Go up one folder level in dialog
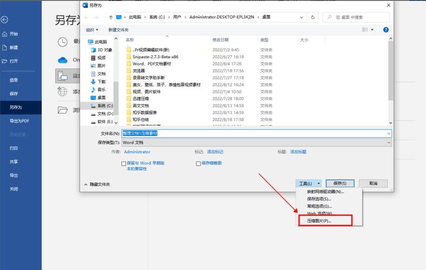The height and width of the screenshot is (270, 426). 111,17
